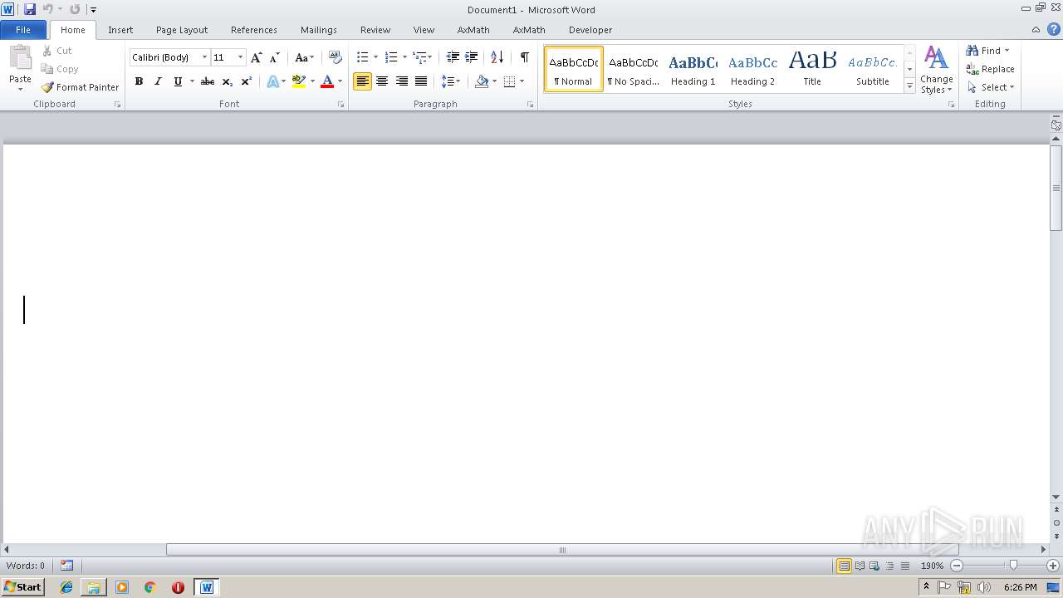Switch to the Page Layout tab
The image size is (1063, 598).
pos(182,30)
